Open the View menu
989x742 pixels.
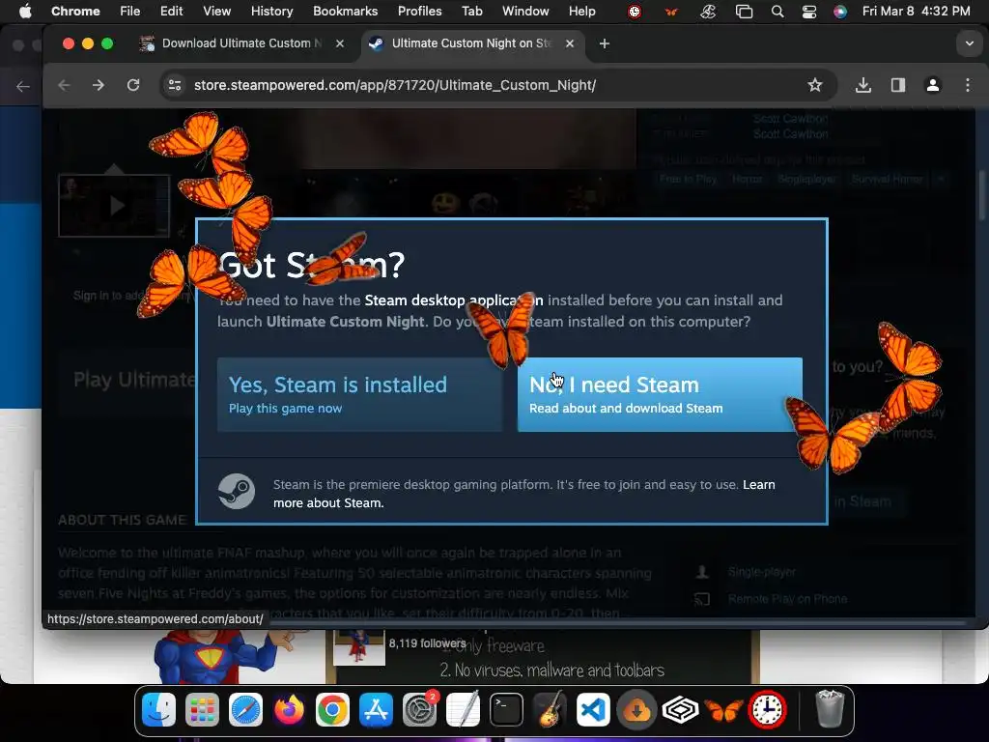pos(217,12)
